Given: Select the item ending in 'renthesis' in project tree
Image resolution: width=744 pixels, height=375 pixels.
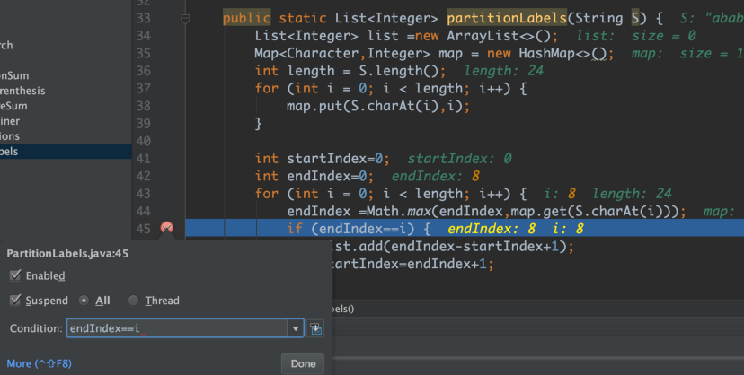Looking at the screenshot, I should (x=22, y=91).
